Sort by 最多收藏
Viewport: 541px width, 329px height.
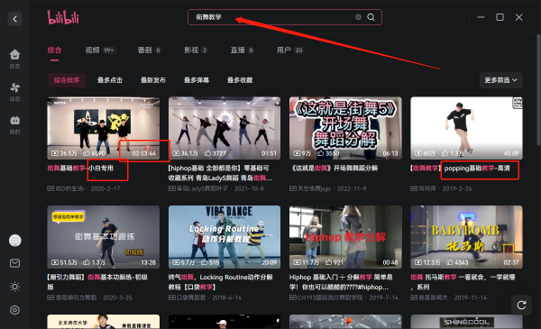[x=240, y=80]
